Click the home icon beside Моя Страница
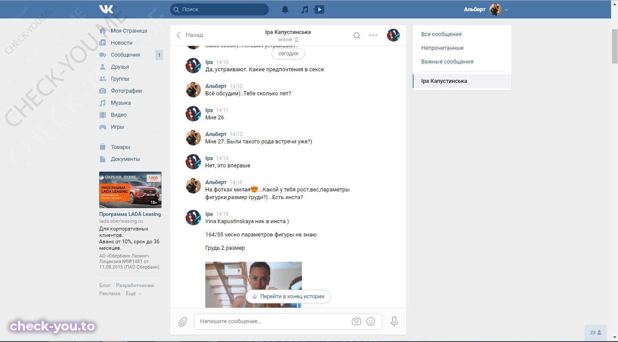Screen dimensions: 618x342 click(103, 31)
